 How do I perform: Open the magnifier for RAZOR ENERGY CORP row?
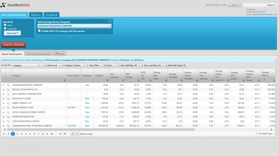(8, 108)
